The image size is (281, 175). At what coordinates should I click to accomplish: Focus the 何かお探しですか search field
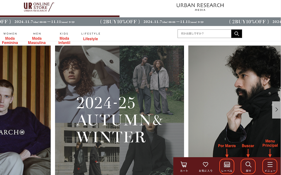(x=205, y=34)
